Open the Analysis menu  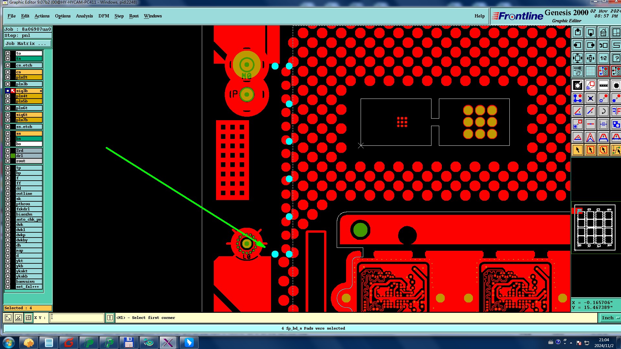click(84, 16)
